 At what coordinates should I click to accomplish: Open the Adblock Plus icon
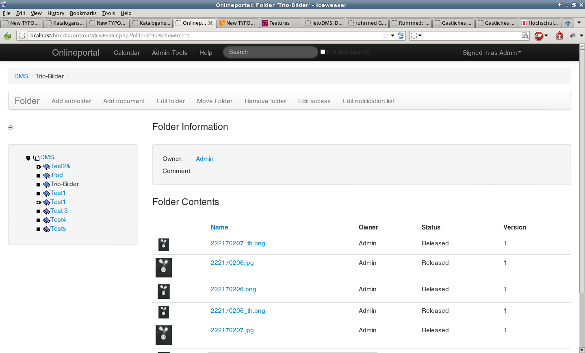pyautogui.click(x=539, y=36)
